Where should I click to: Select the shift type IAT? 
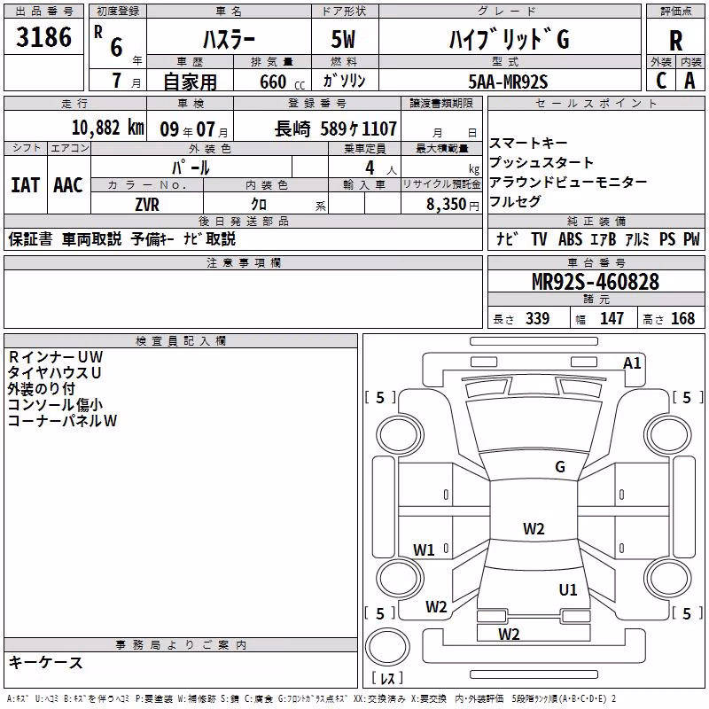coord(26,185)
